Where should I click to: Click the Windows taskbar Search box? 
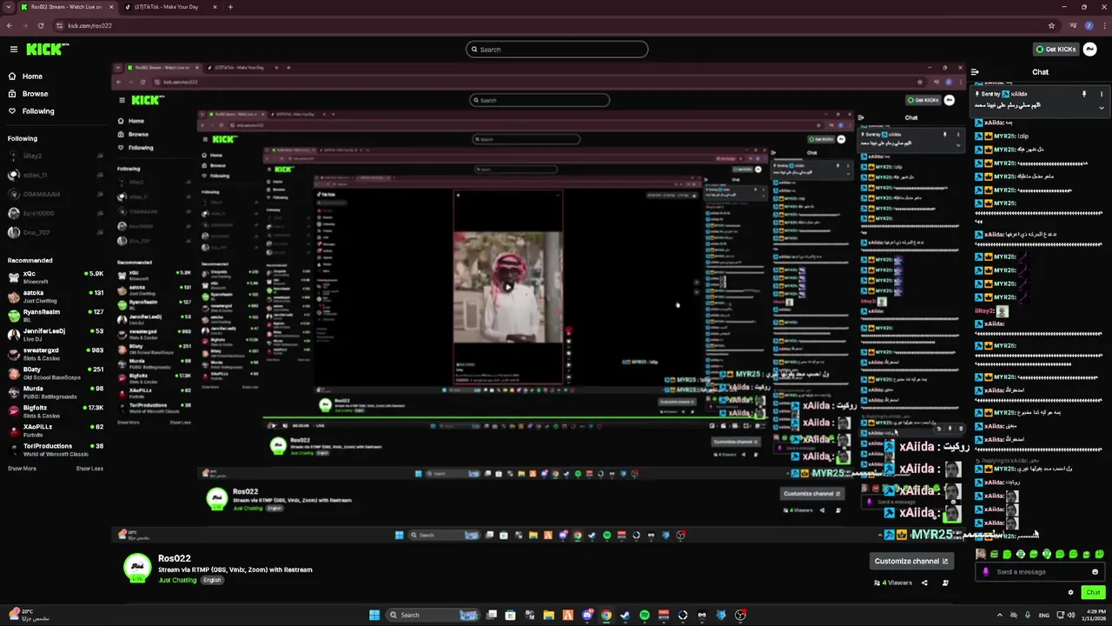click(433, 615)
